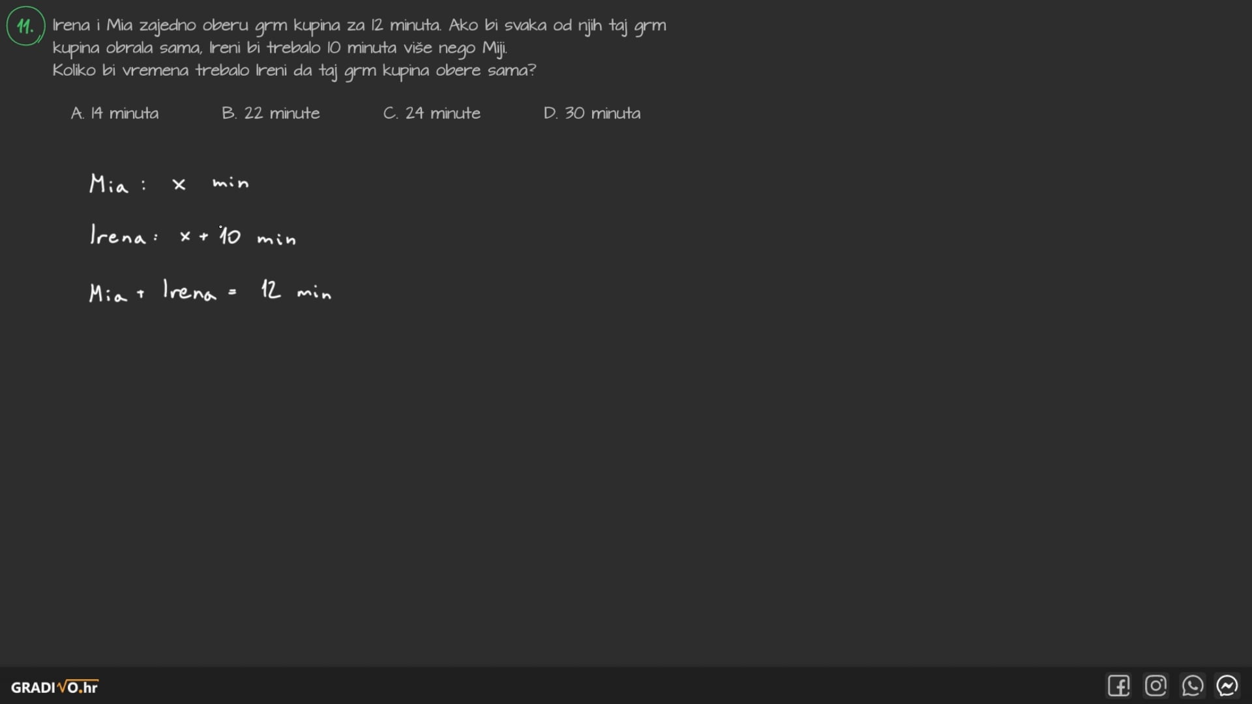This screenshot has height=704, width=1252.
Task: Click the first line of the problem text
Action: tap(359, 26)
